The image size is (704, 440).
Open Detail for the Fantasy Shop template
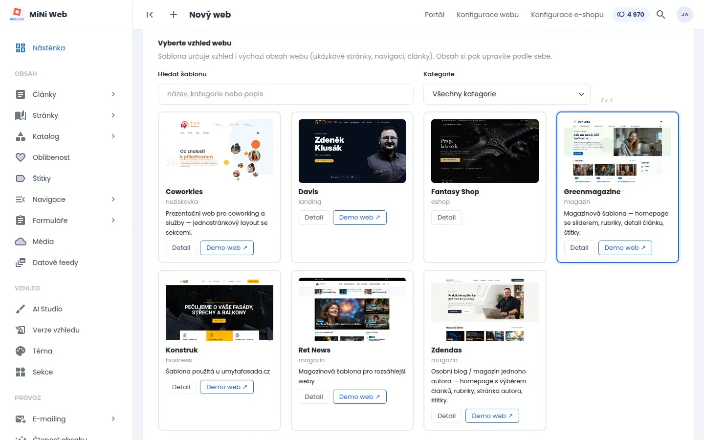click(x=446, y=218)
